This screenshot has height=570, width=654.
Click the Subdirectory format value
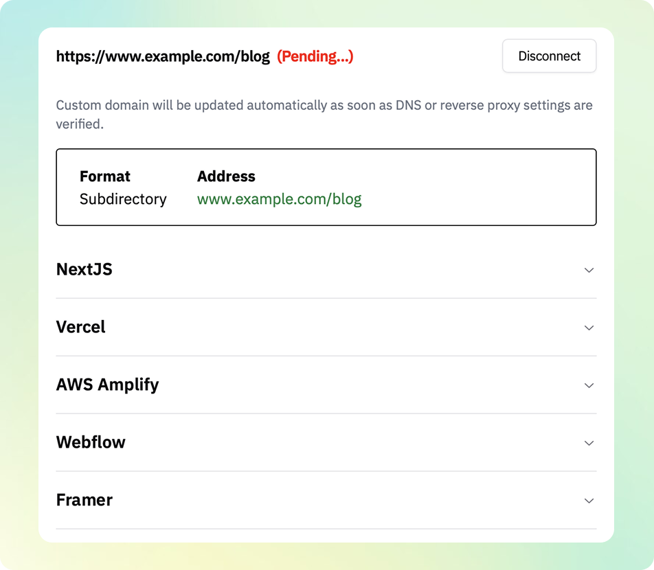[123, 199]
